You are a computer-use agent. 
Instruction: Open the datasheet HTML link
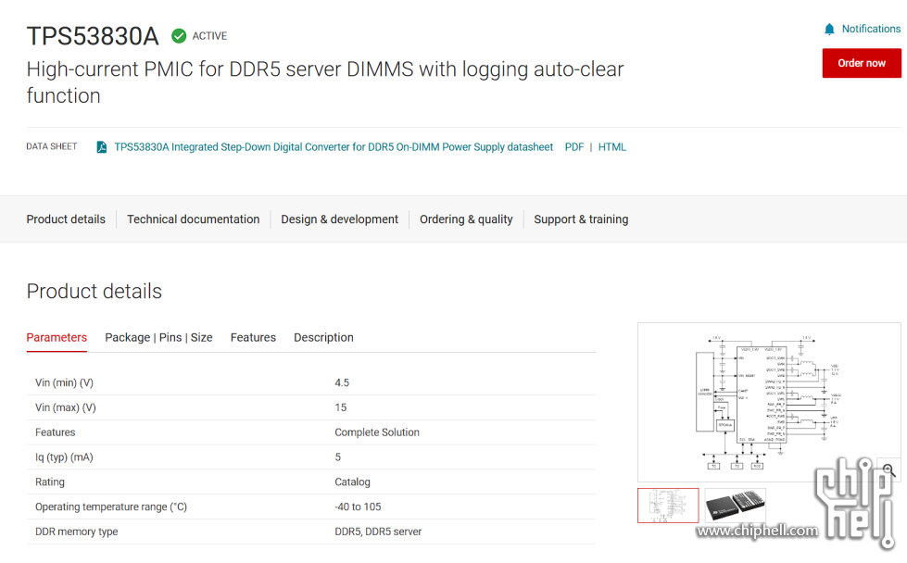click(x=612, y=147)
